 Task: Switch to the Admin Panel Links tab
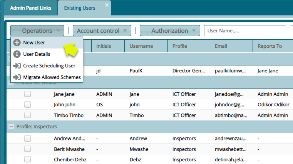pos(30,8)
